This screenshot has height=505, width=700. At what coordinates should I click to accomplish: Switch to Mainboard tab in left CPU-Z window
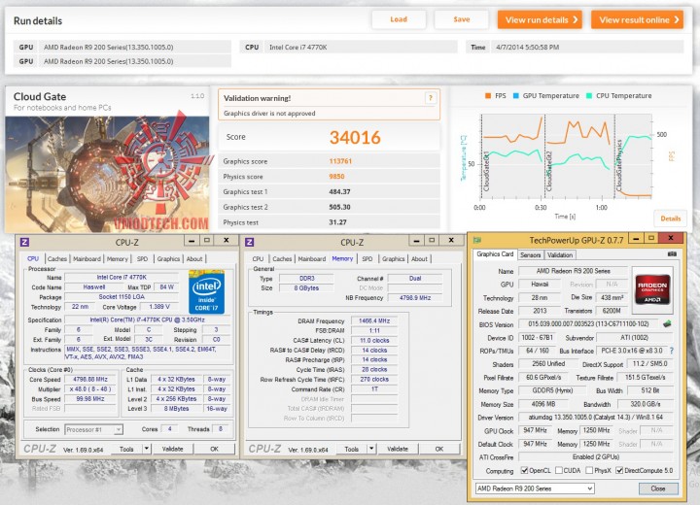point(87,258)
